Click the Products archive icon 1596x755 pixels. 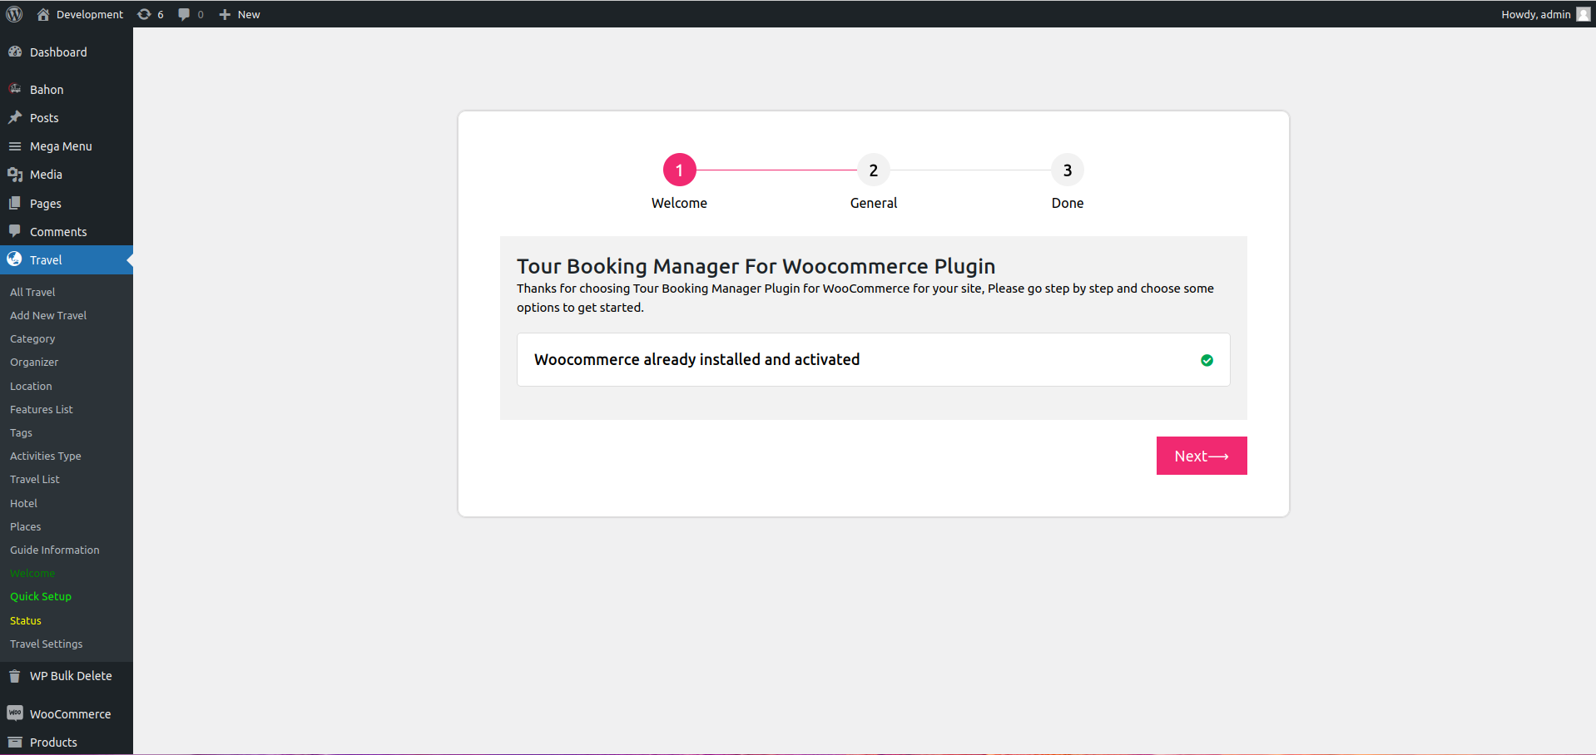click(x=15, y=742)
